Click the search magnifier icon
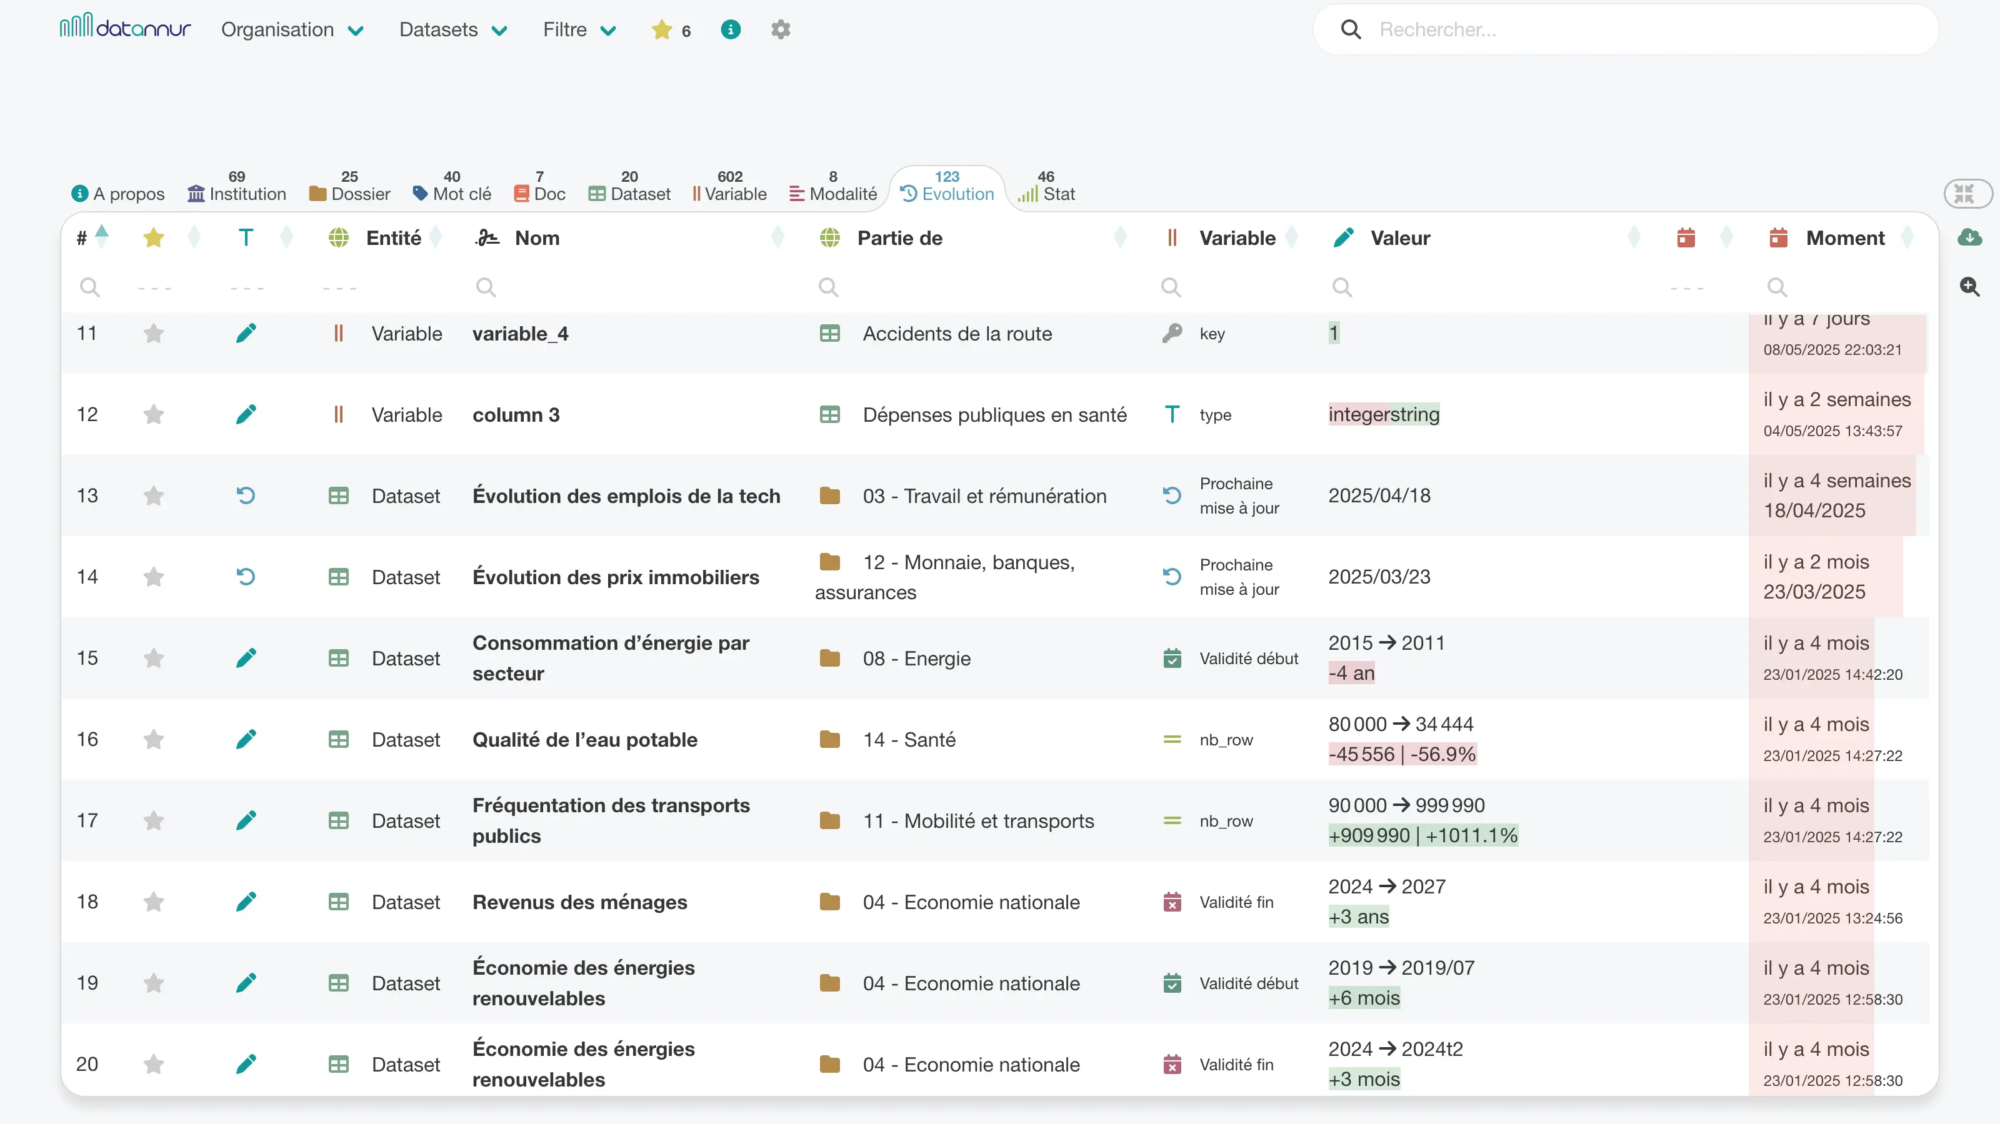This screenshot has height=1124, width=2000. [1351, 29]
